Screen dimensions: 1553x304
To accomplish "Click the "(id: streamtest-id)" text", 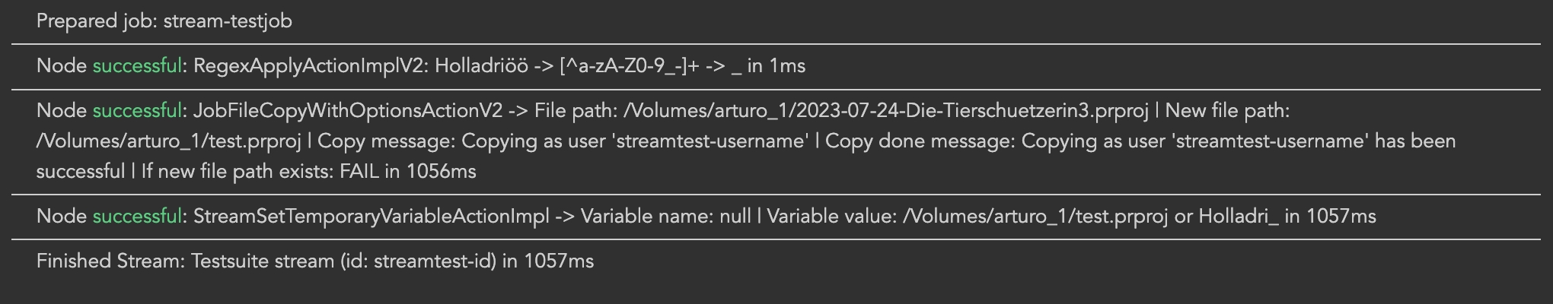I will point(419,261).
